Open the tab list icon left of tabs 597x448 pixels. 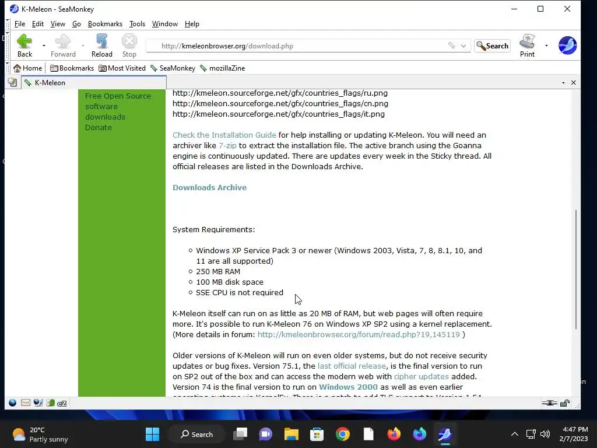tap(12, 82)
